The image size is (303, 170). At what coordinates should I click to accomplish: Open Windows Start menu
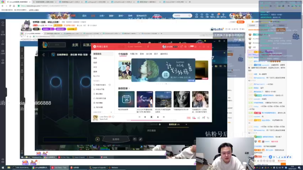(3, 168)
